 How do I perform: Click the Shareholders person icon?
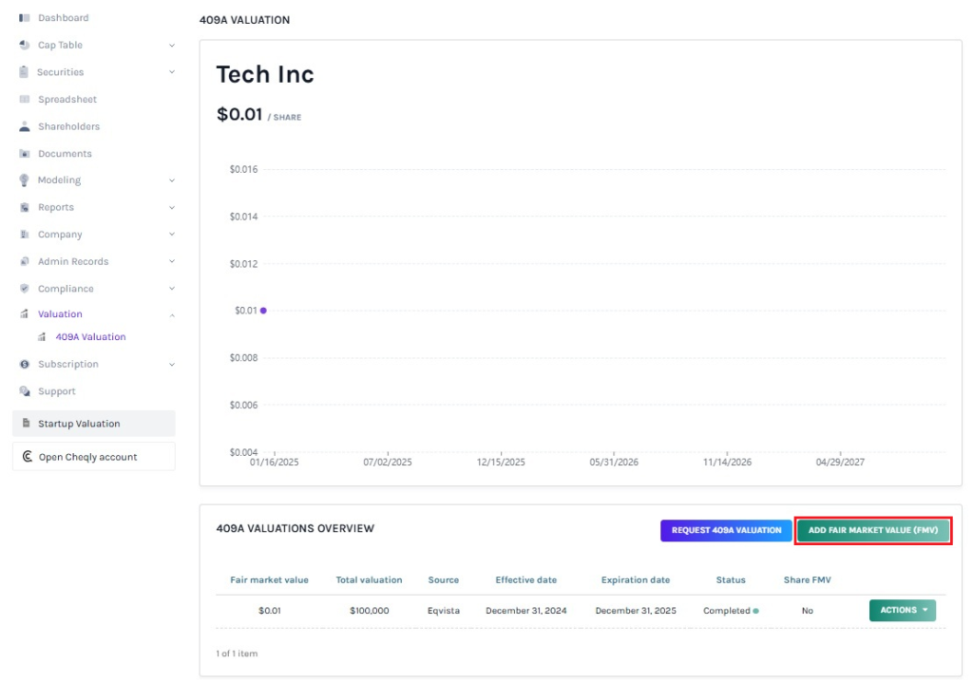pos(25,126)
